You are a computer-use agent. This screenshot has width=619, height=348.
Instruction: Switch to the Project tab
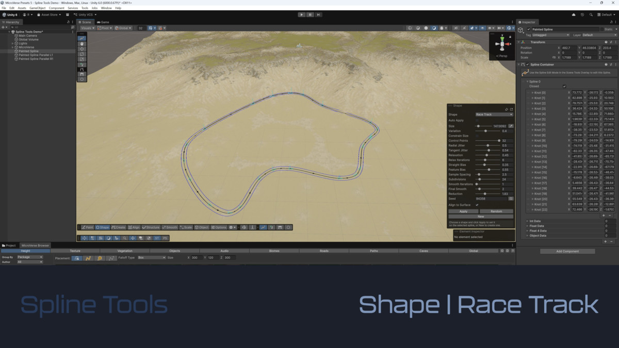[9, 245]
